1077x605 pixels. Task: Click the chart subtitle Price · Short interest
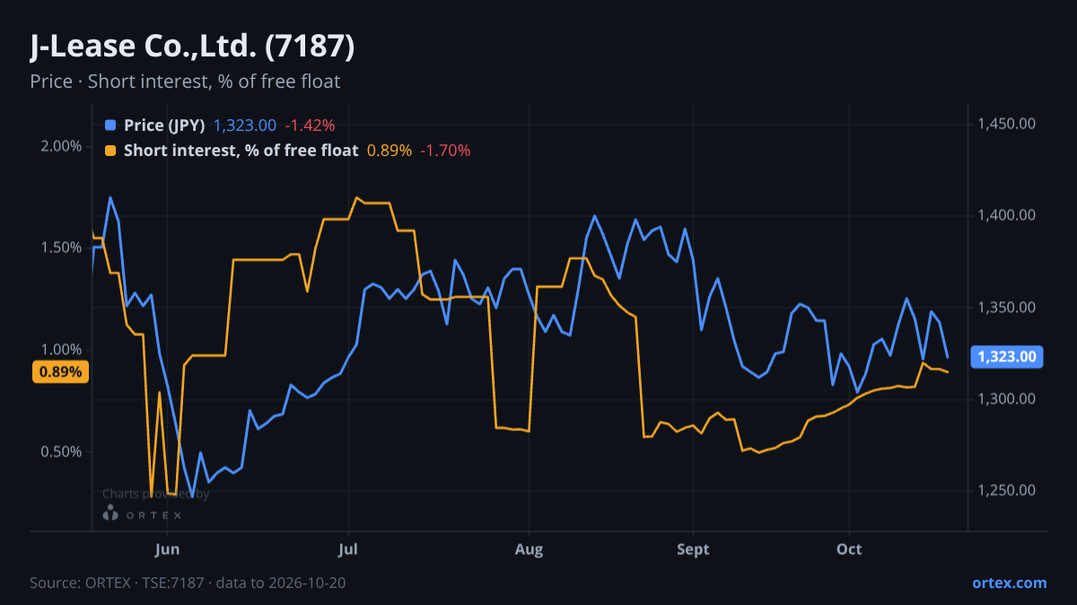tap(185, 82)
